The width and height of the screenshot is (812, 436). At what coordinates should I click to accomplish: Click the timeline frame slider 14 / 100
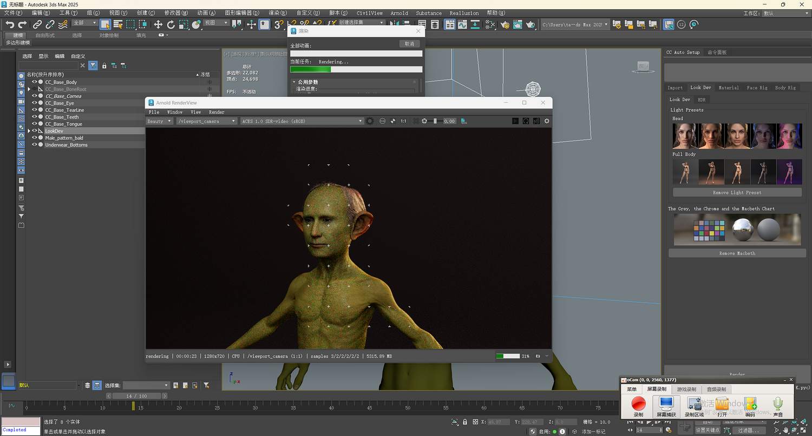pyautogui.click(x=136, y=396)
